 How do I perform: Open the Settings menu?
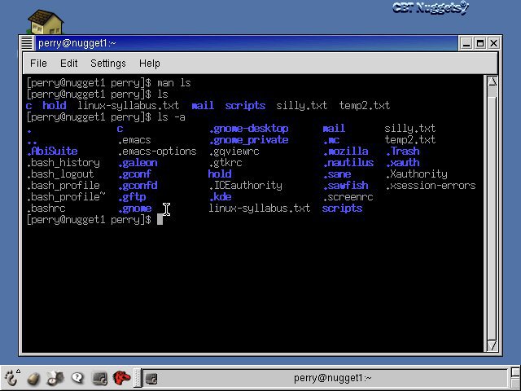108,64
